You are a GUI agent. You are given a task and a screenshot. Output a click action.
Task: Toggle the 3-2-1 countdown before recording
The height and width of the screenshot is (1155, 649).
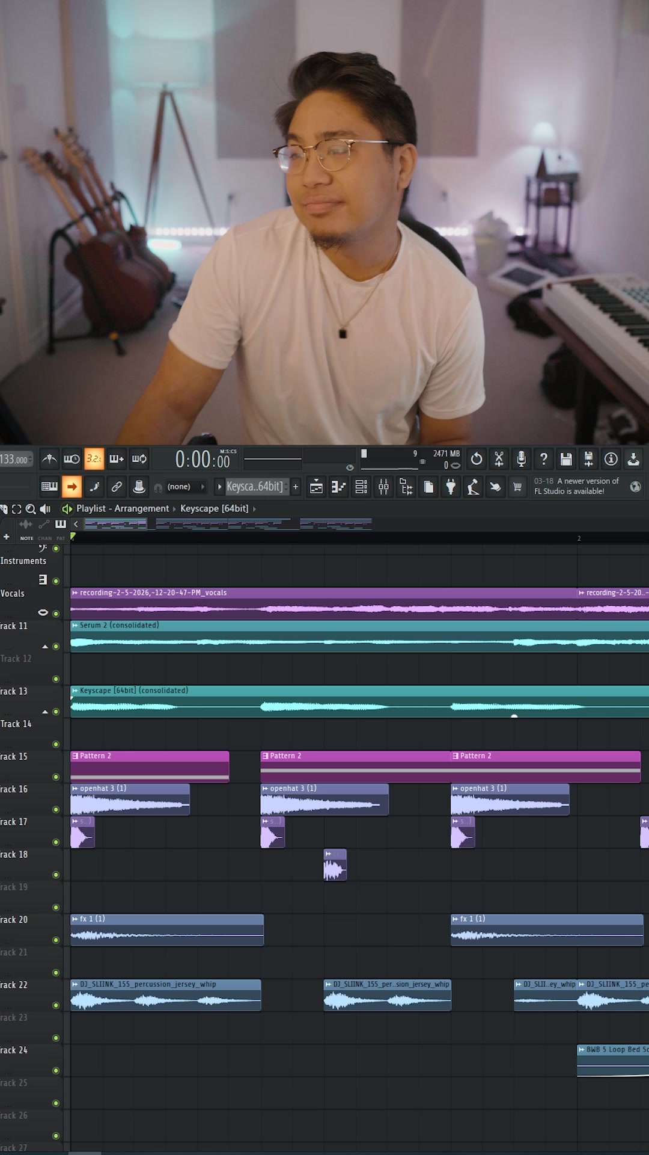pos(94,460)
